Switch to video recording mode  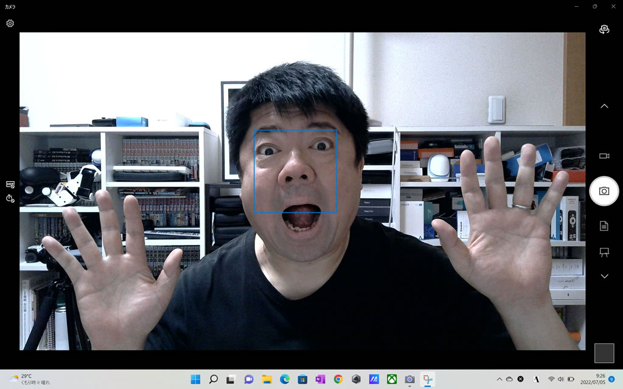tap(604, 156)
